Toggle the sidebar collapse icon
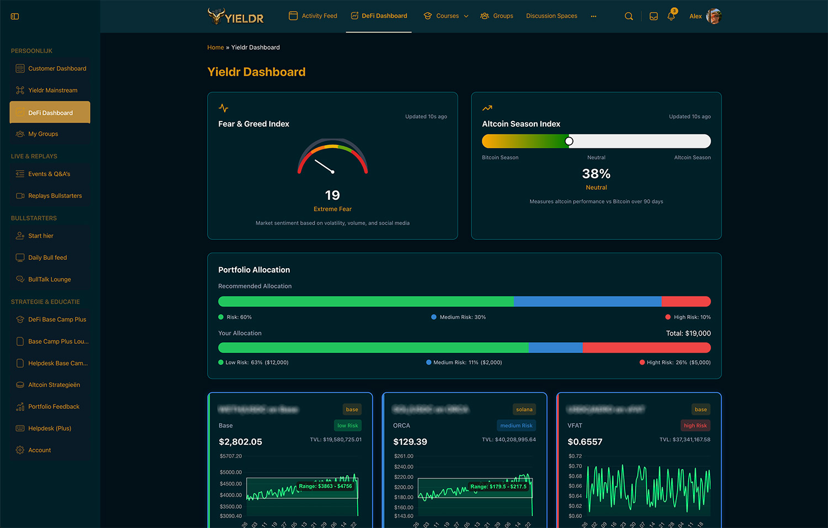This screenshot has height=528, width=828. [15, 17]
